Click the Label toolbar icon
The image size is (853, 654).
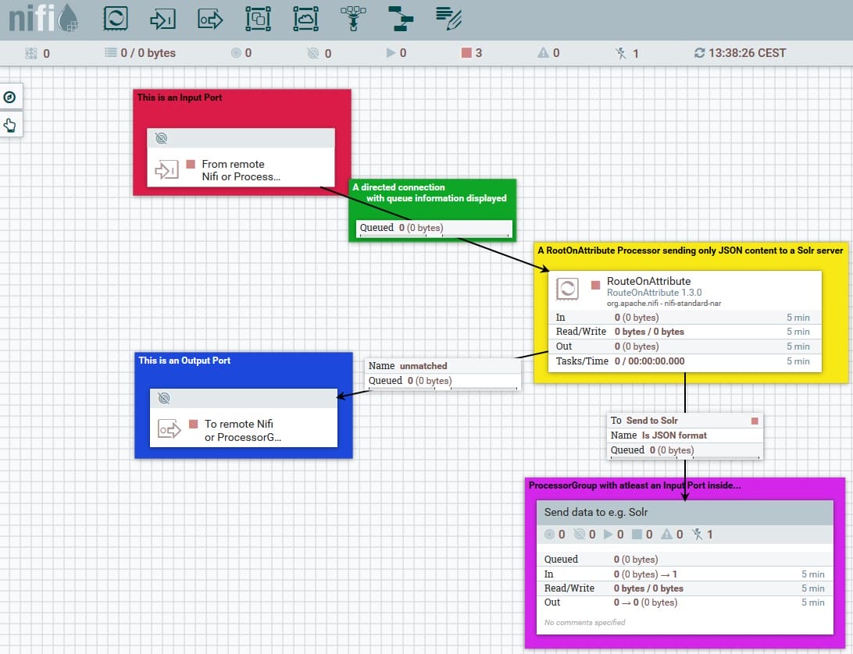pyautogui.click(x=449, y=19)
